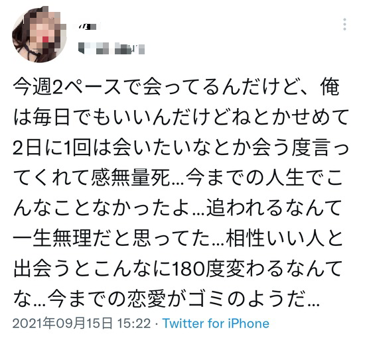
Task: Click the phrase 感無量死 in the tweet
Action: pos(131,178)
